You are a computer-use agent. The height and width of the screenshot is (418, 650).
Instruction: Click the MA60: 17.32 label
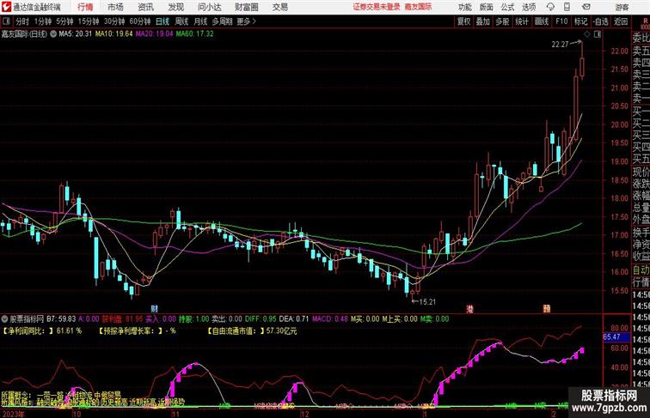tap(195, 34)
